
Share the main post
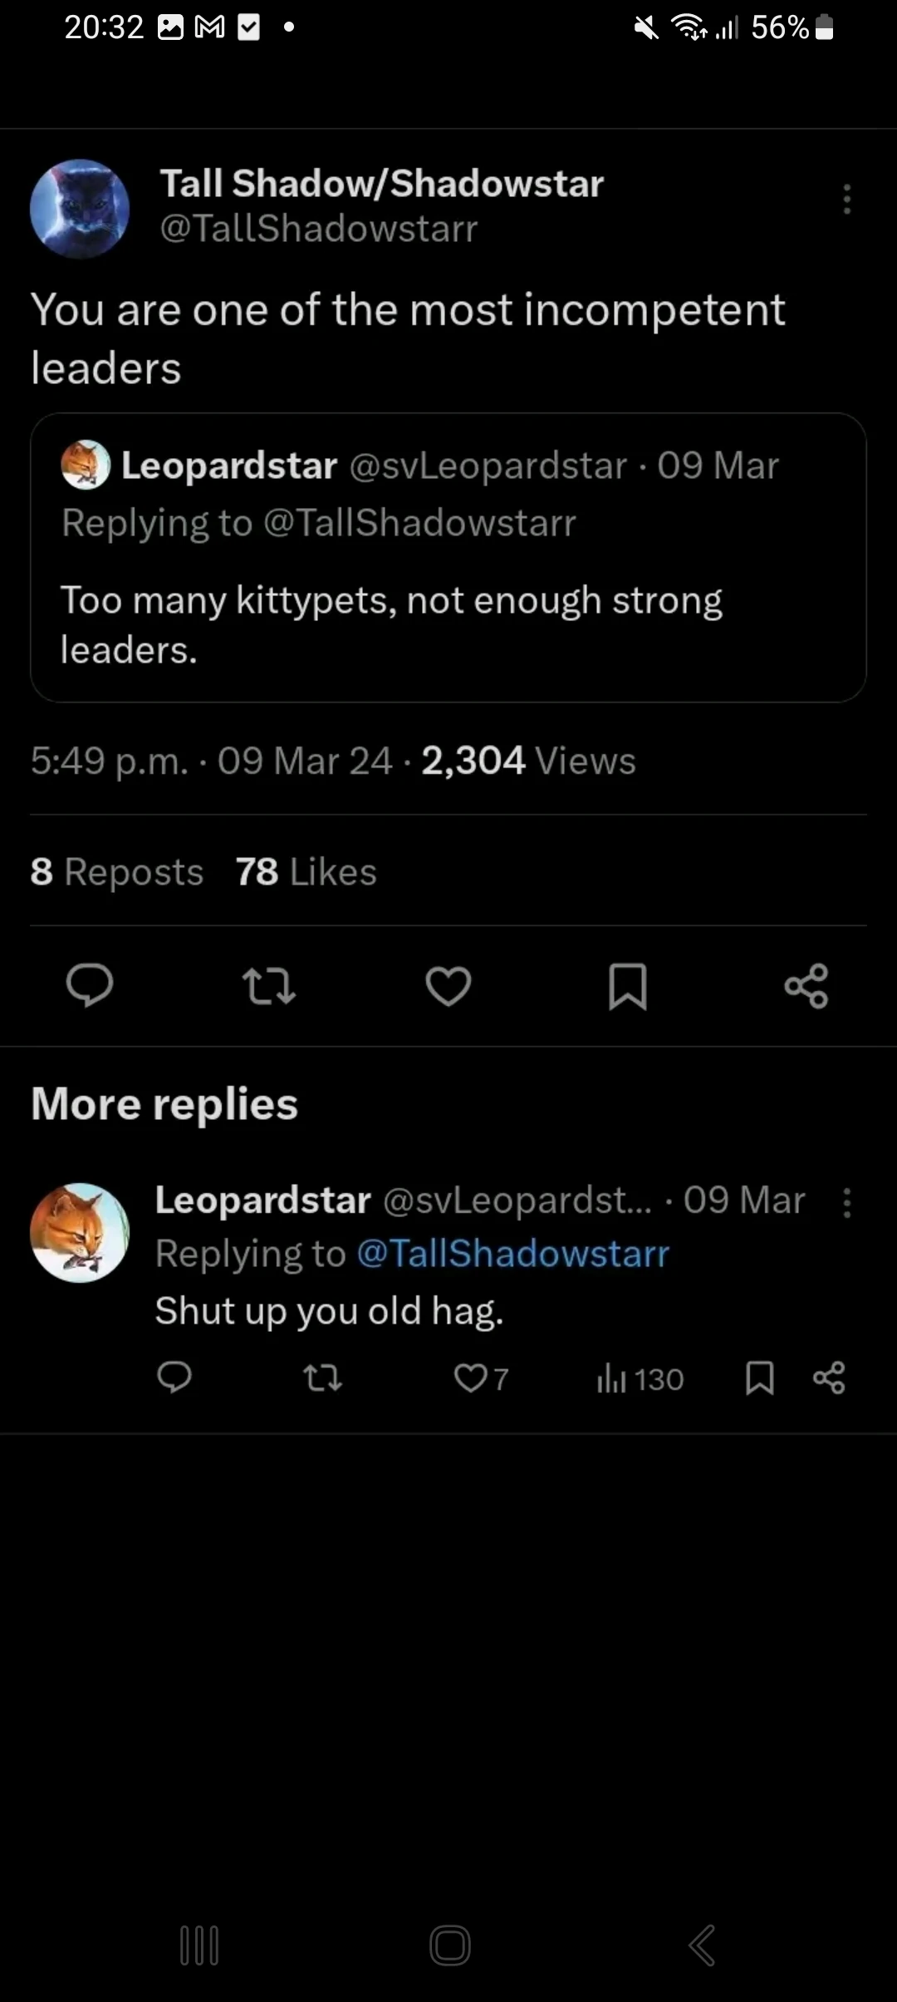click(806, 985)
